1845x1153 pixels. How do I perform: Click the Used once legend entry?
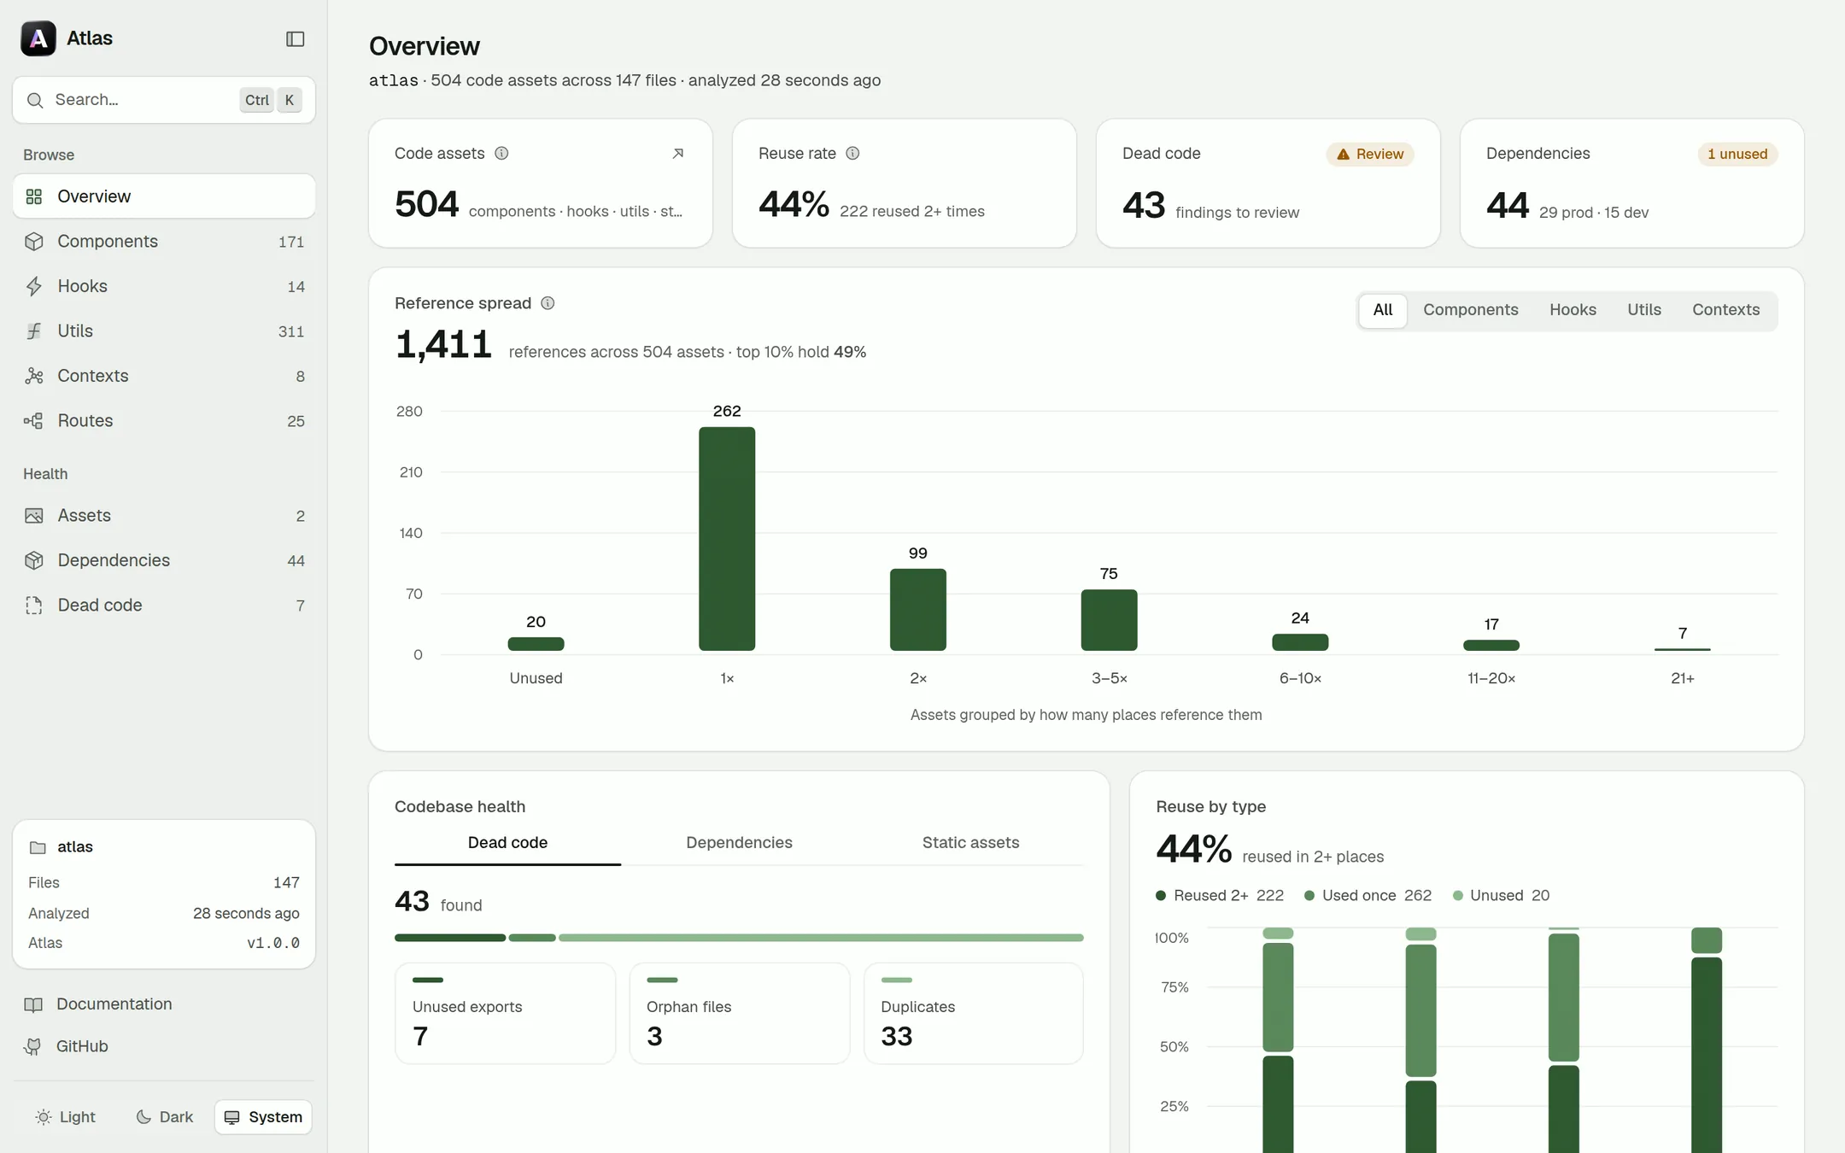[x=1368, y=896]
